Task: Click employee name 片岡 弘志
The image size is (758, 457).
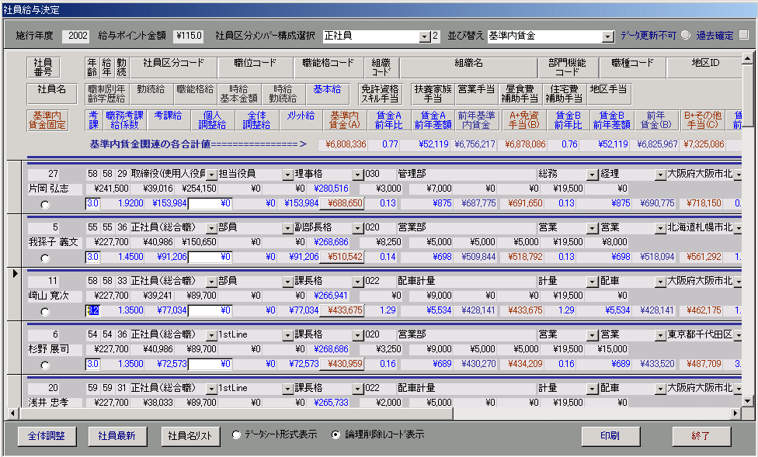Action: (x=48, y=189)
